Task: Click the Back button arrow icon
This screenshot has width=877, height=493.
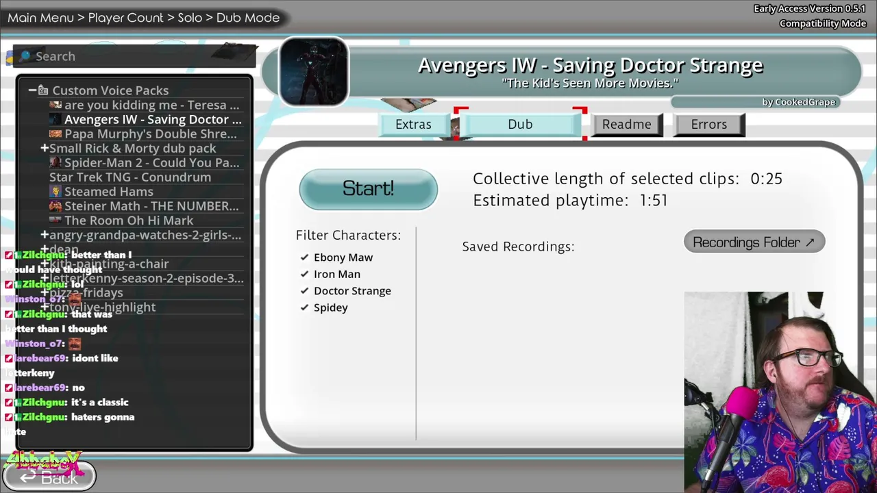Action: tap(27, 478)
